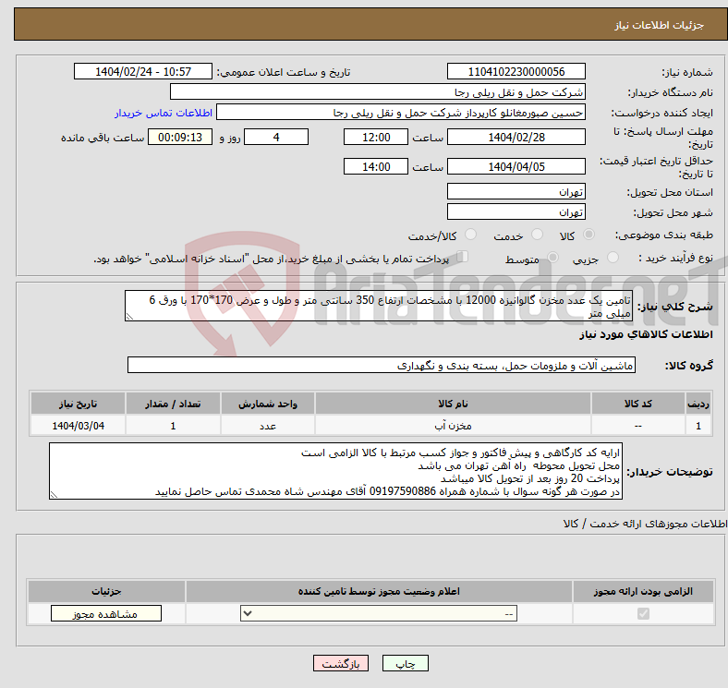The image size is (728, 688).
Task: Expand the license status dropdown
Action: (x=379, y=614)
